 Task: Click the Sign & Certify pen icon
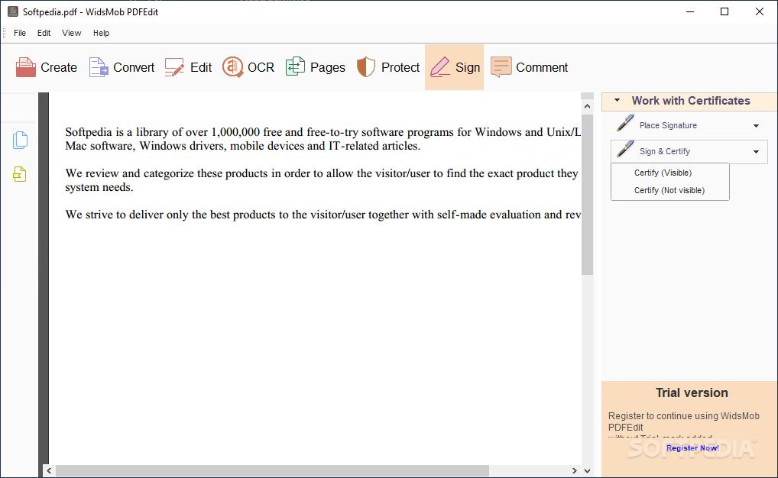pyautogui.click(x=625, y=149)
